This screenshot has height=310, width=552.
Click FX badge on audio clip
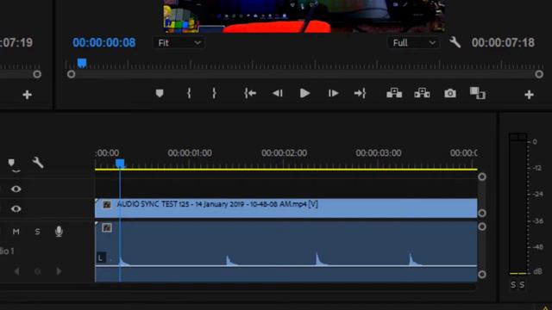pos(107,227)
